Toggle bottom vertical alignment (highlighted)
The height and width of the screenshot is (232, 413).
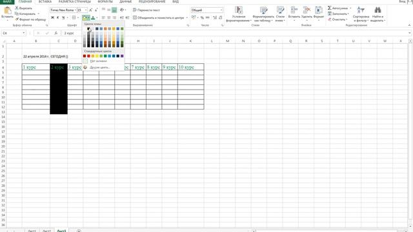114,10
